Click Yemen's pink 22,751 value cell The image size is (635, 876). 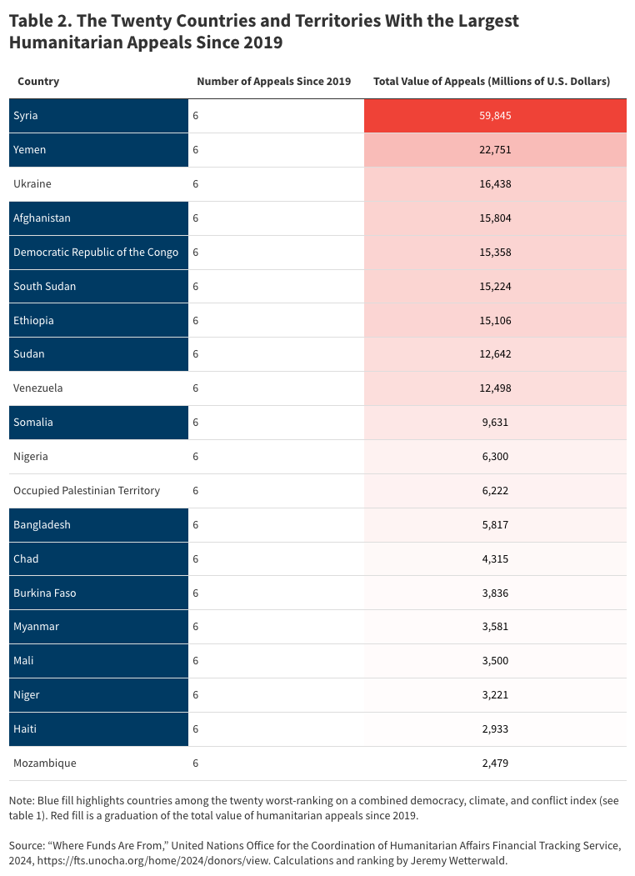click(x=495, y=150)
